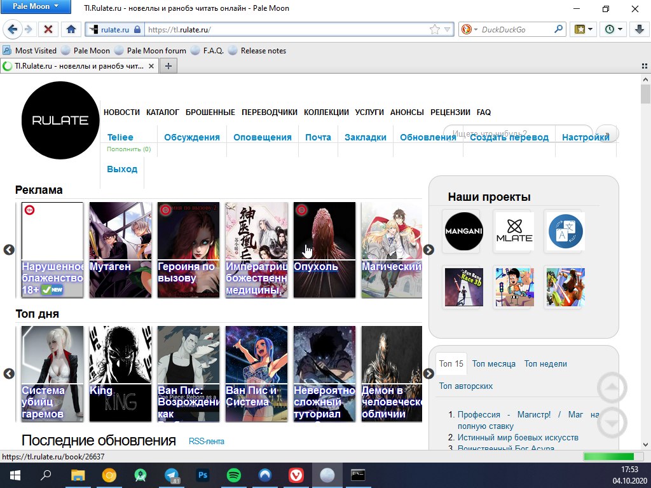
Task: Open the Pale Moon application menu
Action: (x=36, y=6)
